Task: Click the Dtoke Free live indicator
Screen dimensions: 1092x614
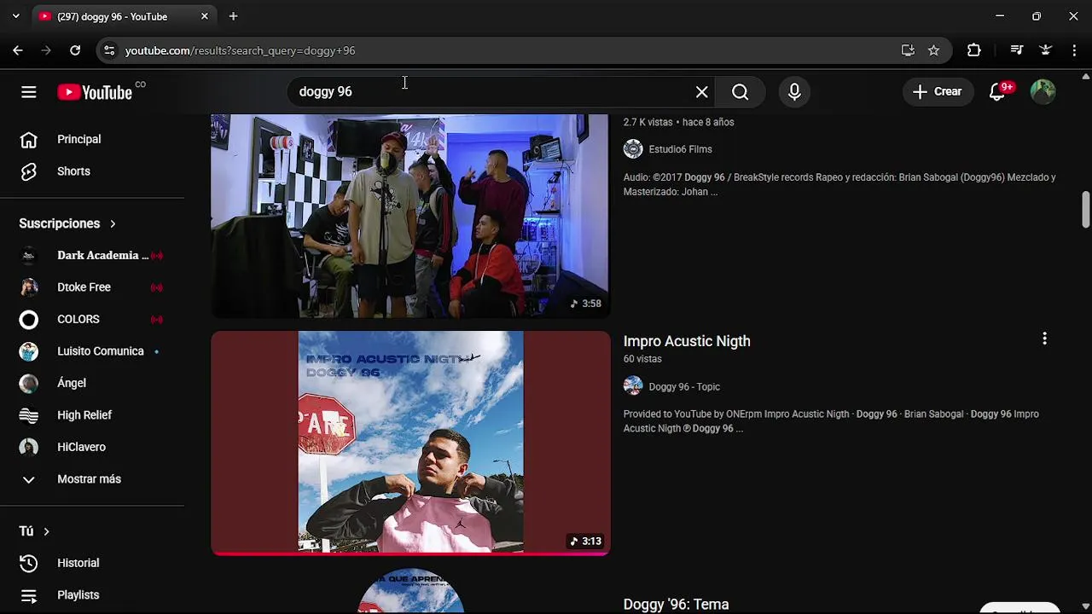Action: (156, 287)
